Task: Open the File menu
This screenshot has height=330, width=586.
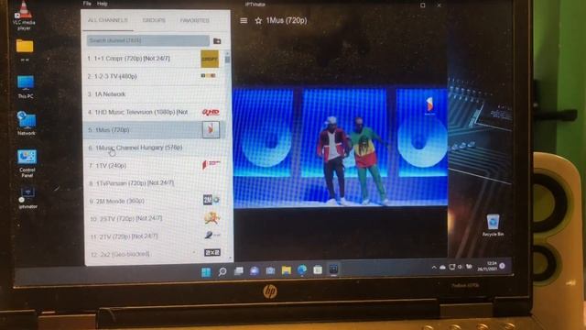Action: 87,4
